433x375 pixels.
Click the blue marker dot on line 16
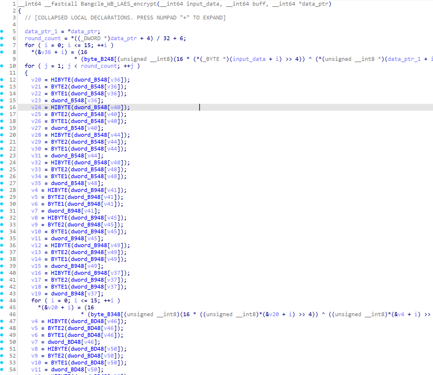pyautogui.click(x=2, y=107)
